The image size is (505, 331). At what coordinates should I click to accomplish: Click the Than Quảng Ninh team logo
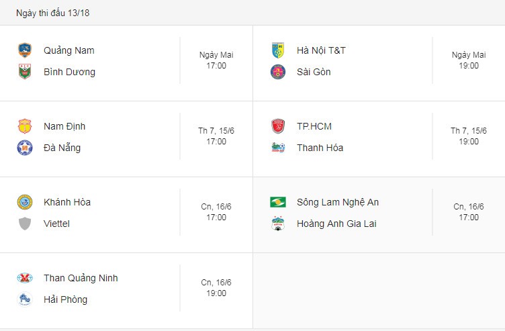25,277
